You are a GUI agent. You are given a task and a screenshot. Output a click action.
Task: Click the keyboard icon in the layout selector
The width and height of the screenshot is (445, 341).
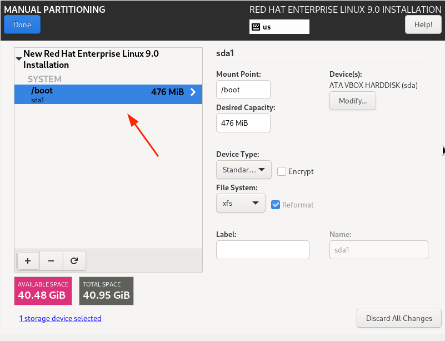[x=256, y=26]
